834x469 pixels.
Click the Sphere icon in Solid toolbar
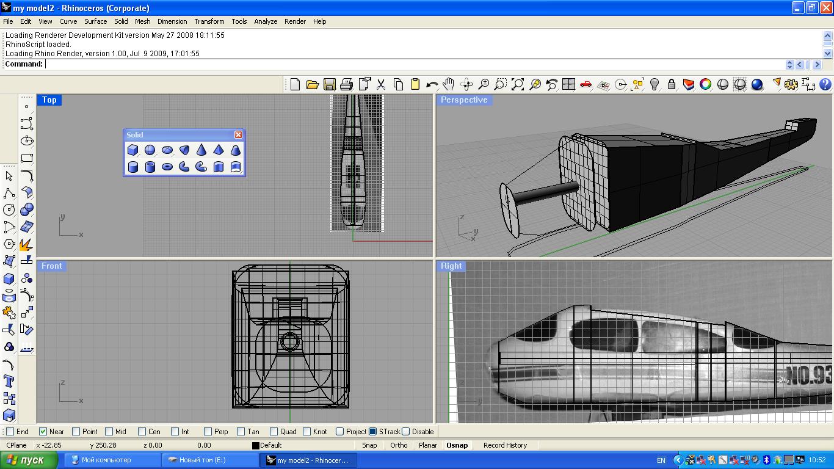coord(150,150)
